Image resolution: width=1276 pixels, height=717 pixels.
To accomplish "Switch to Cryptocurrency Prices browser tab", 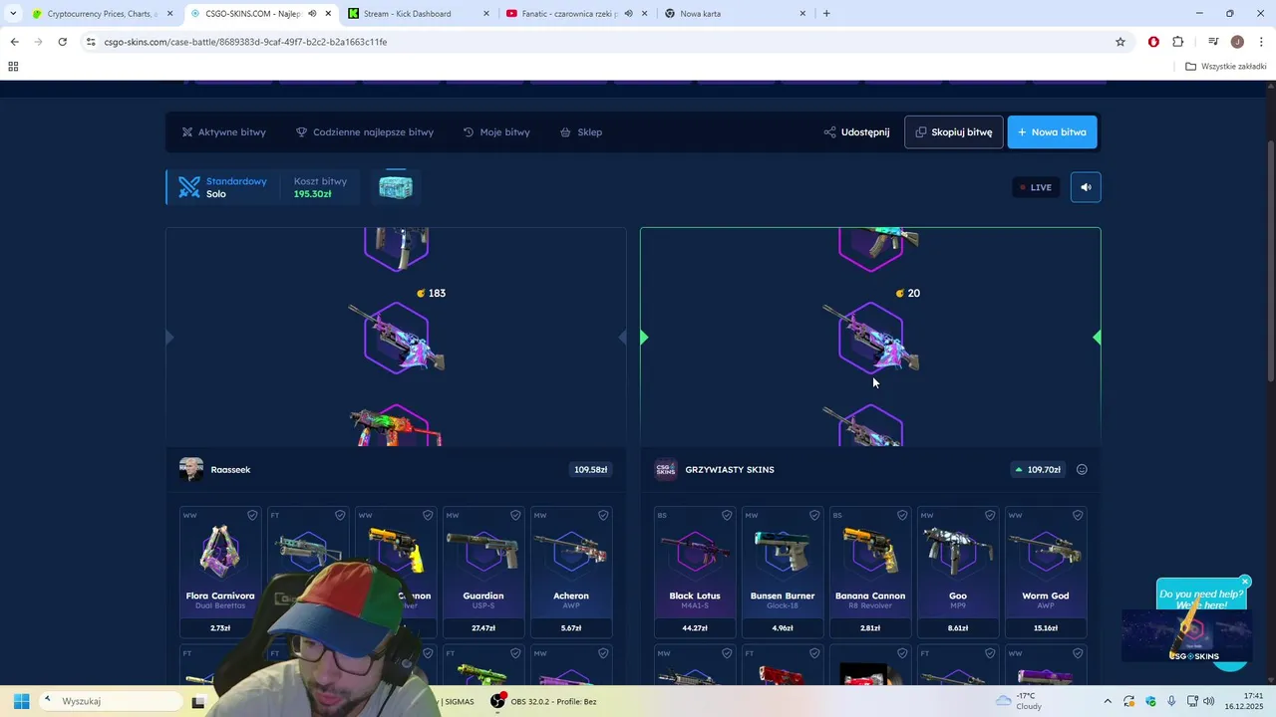I will pos(102,14).
